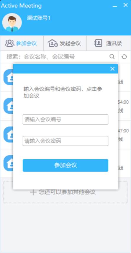Close the join meeting dialog

[x=112, y=69]
